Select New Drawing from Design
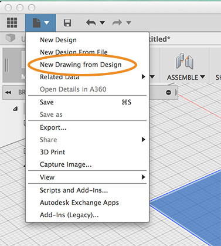Viewport: 221px width, 246px height. (87, 65)
